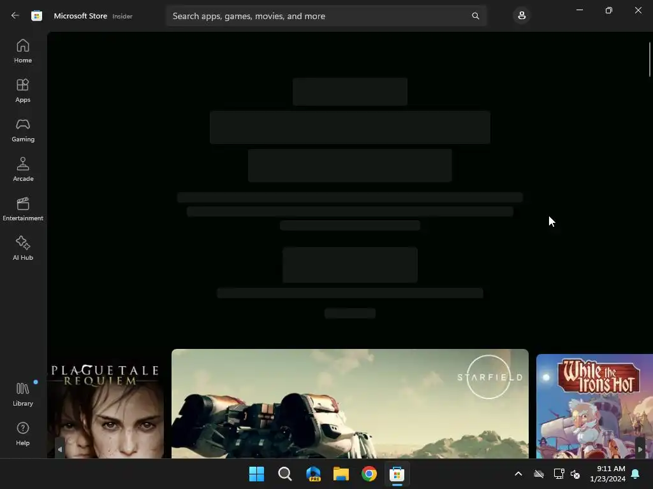Close the Microsoft Store window

coord(638,10)
